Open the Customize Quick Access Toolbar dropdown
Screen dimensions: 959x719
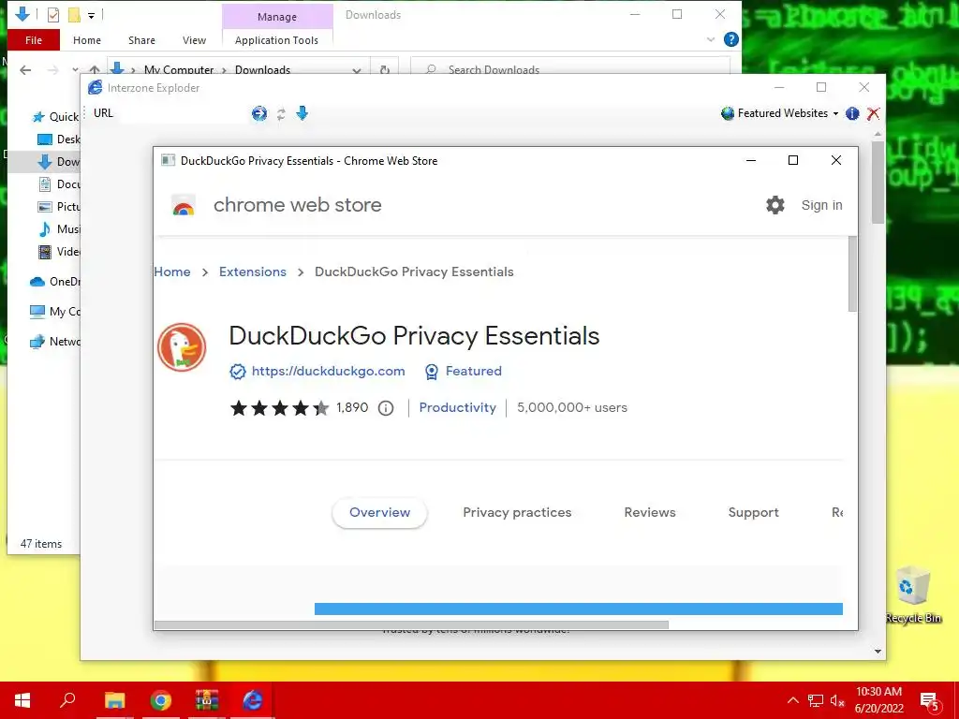point(91,15)
